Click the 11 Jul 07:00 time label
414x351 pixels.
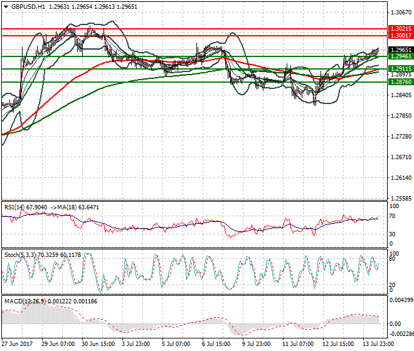(x=298, y=344)
